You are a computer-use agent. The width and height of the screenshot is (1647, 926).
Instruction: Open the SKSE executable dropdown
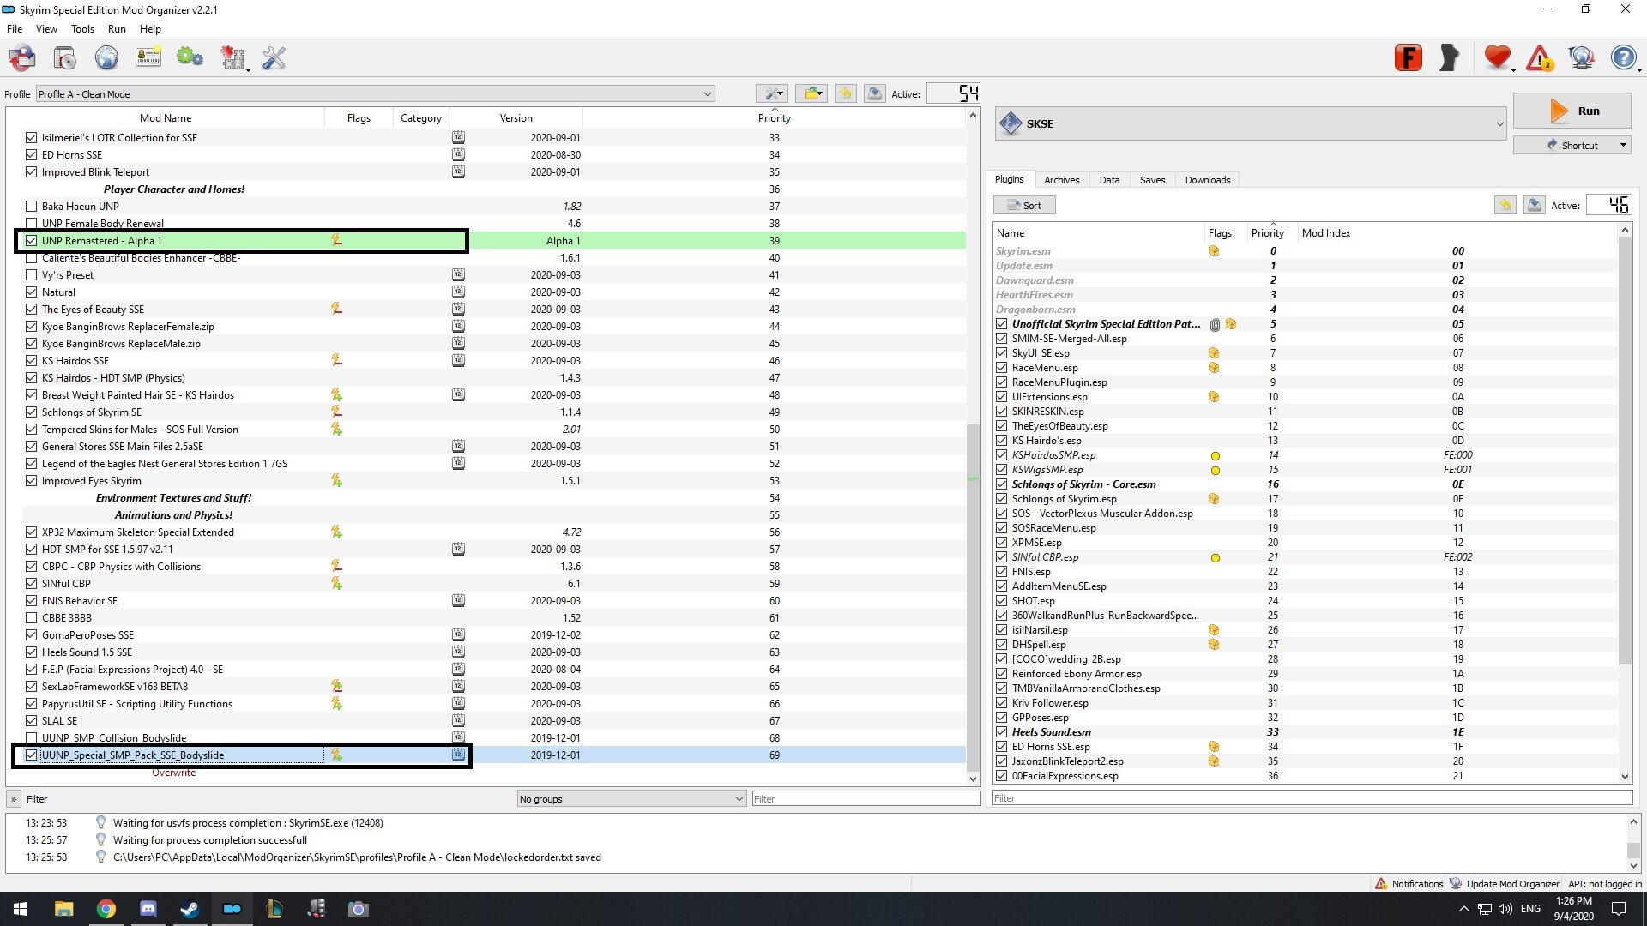[x=1251, y=123]
